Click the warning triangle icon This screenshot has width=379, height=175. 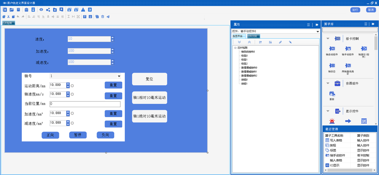[83, 10]
